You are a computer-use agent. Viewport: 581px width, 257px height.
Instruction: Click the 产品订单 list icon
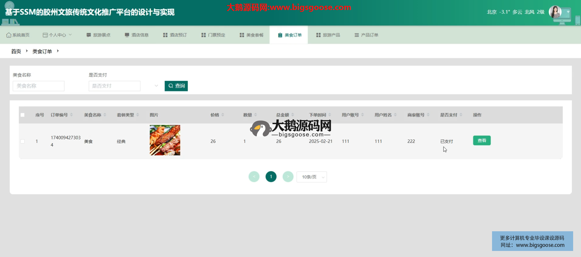(x=357, y=35)
